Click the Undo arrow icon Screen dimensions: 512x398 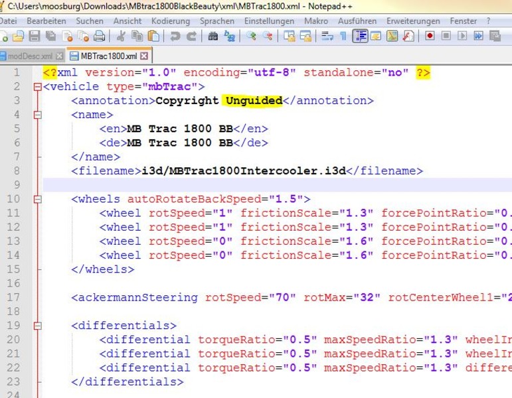tap(175, 36)
